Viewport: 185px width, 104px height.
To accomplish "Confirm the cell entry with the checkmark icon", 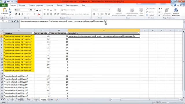I will click(x=15, y=21).
